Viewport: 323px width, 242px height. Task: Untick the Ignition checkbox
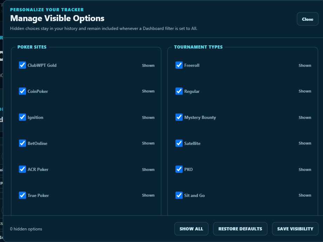(x=22, y=117)
